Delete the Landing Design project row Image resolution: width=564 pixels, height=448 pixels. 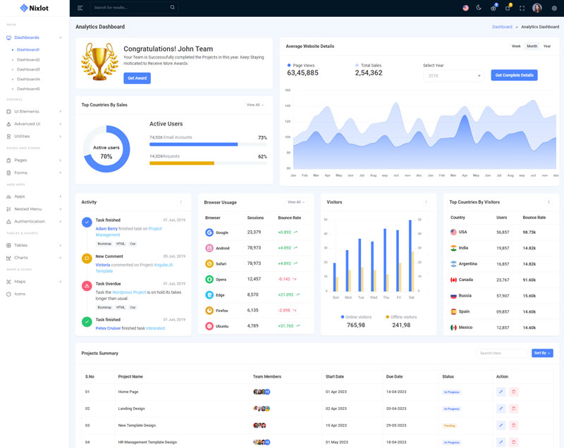pyautogui.click(x=513, y=409)
